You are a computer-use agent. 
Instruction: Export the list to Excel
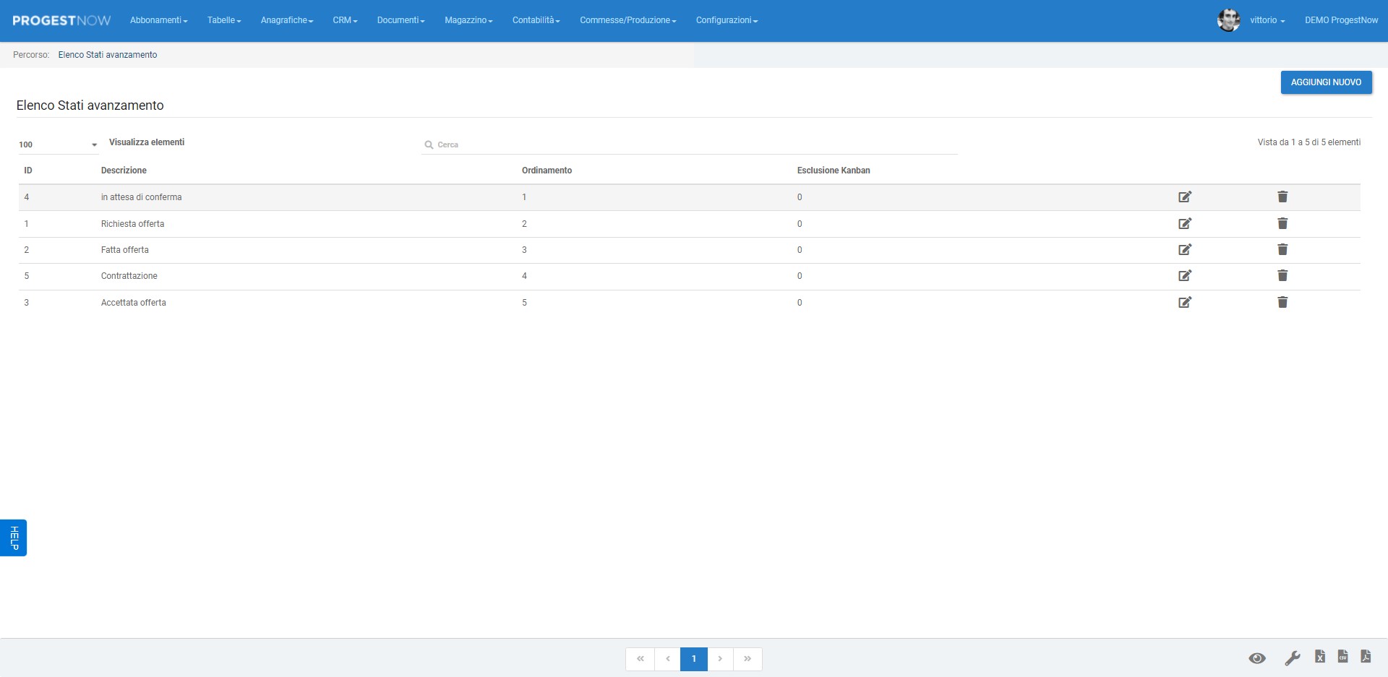pyautogui.click(x=1319, y=657)
